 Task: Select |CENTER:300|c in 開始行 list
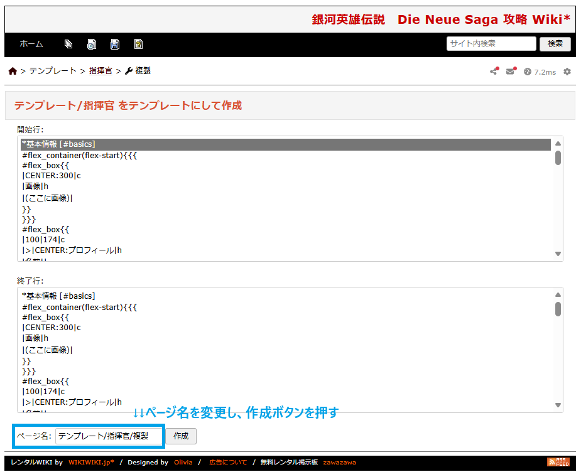click(x=286, y=176)
